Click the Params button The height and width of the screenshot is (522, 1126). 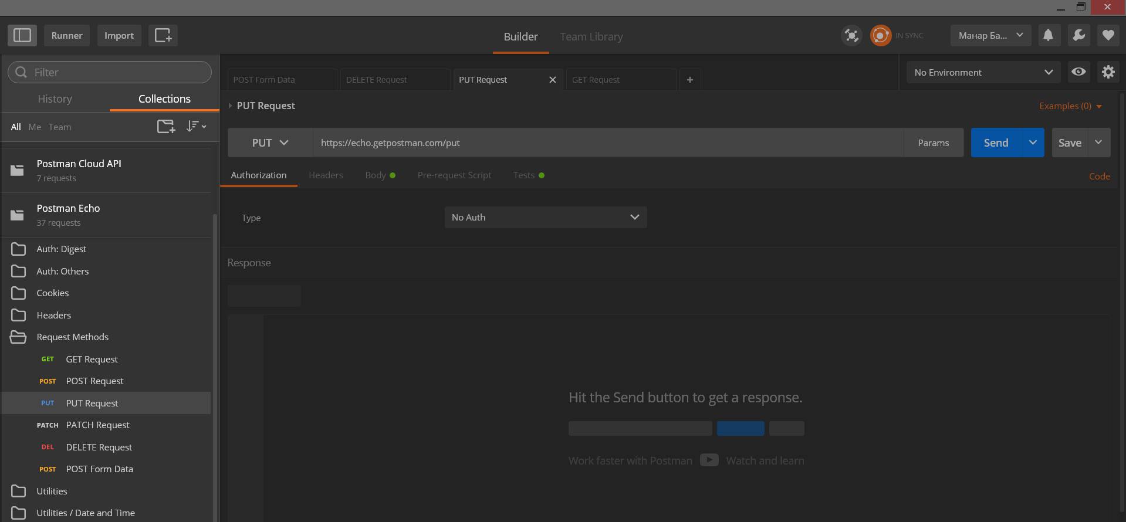tap(933, 143)
